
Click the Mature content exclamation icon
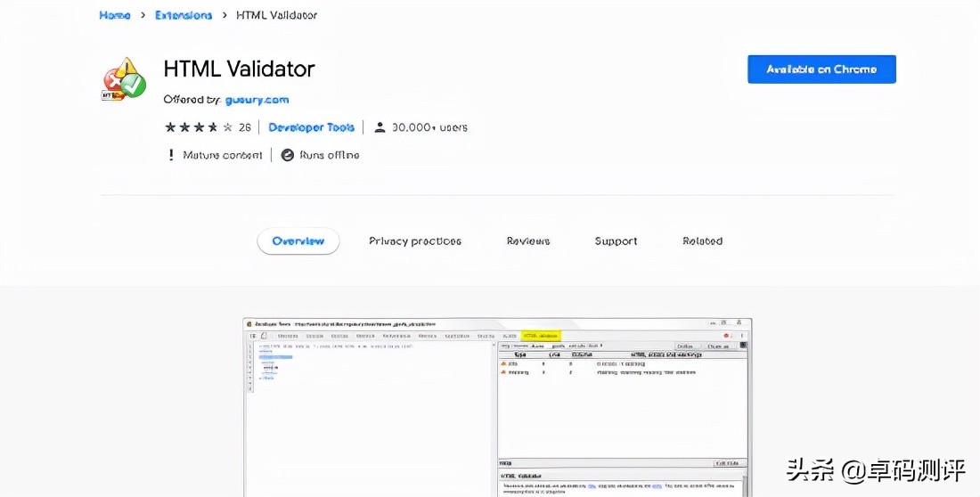(x=171, y=155)
